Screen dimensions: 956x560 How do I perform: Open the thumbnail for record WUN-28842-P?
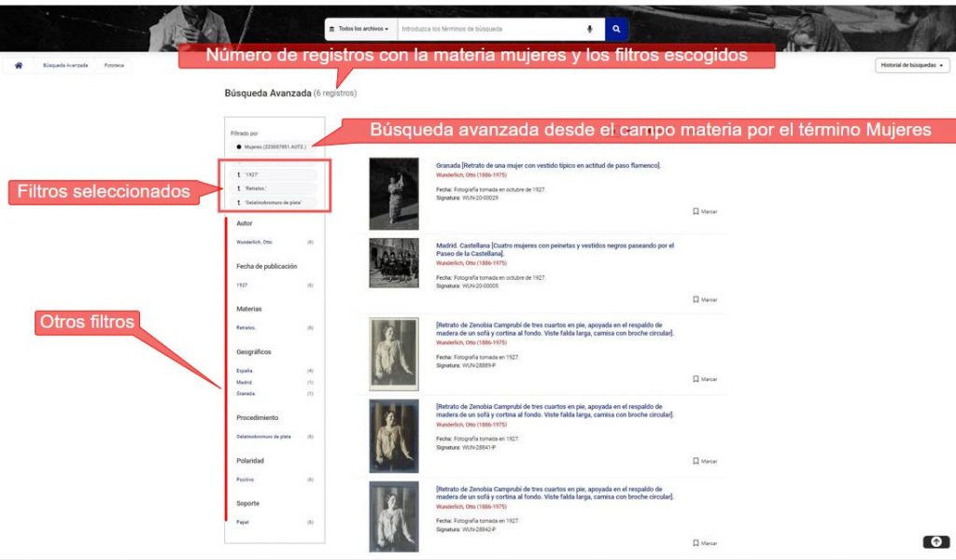(x=394, y=517)
